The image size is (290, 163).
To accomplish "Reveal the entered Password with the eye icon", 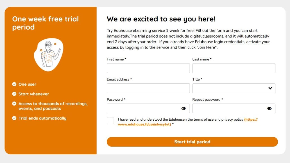I will [184, 108].
